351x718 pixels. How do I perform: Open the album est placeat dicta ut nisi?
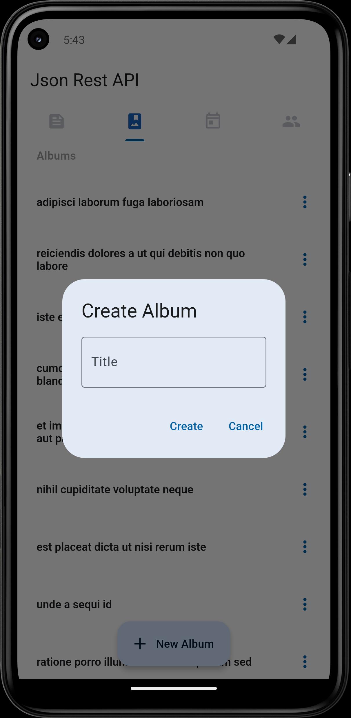click(x=121, y=547)
